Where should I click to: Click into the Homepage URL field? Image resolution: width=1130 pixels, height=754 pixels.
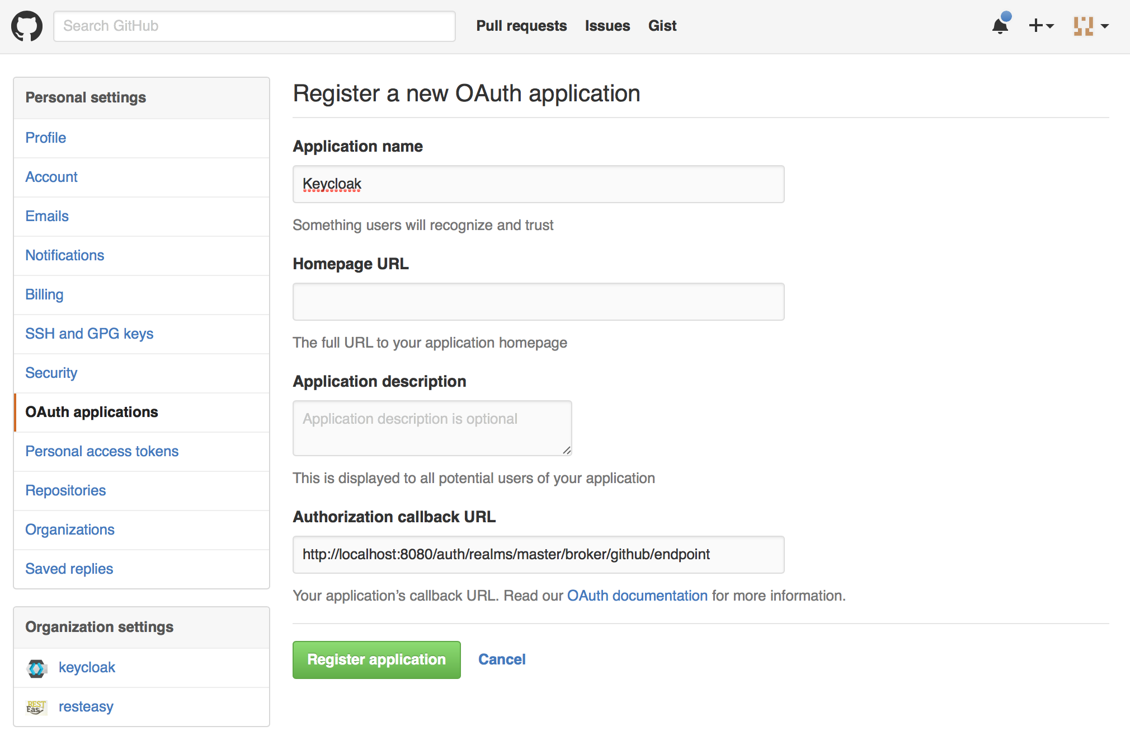(x=538, y=302)
